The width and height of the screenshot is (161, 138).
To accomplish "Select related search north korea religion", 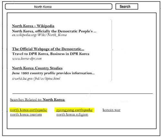I will (72, 115).
